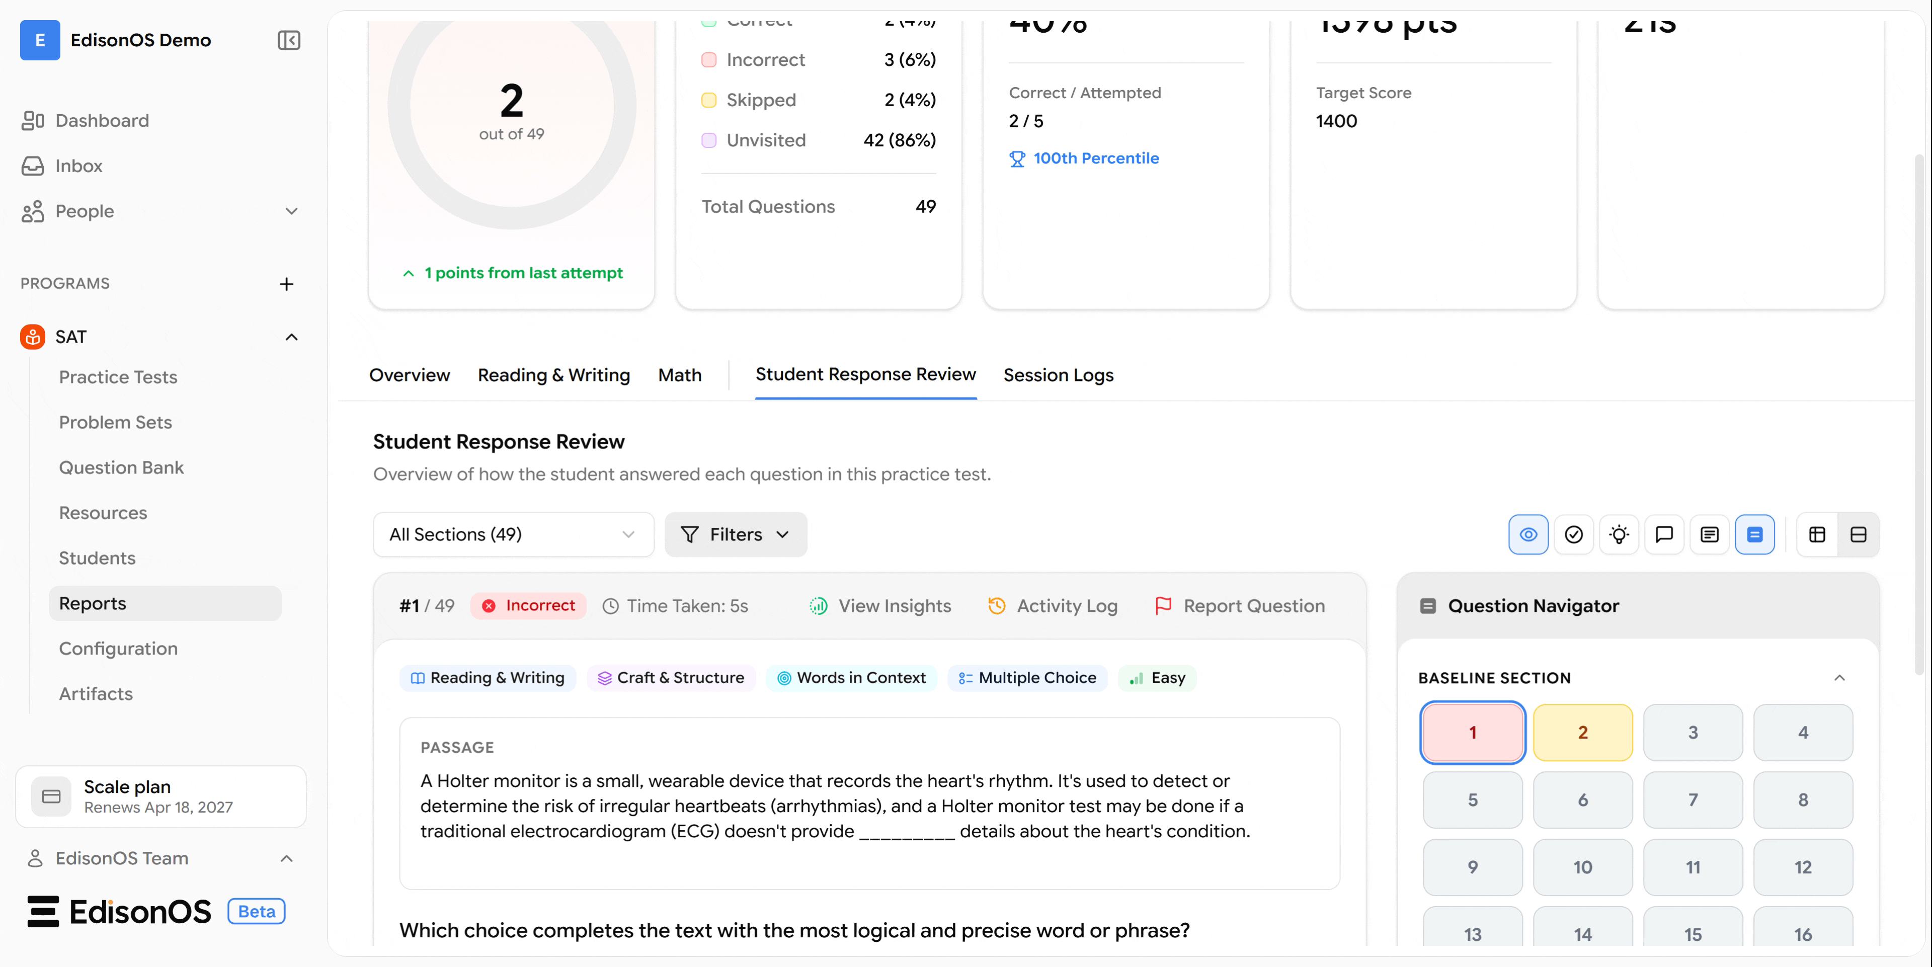Toggle the eye visibility view button
The image size is (1932, 967).
1528,534
